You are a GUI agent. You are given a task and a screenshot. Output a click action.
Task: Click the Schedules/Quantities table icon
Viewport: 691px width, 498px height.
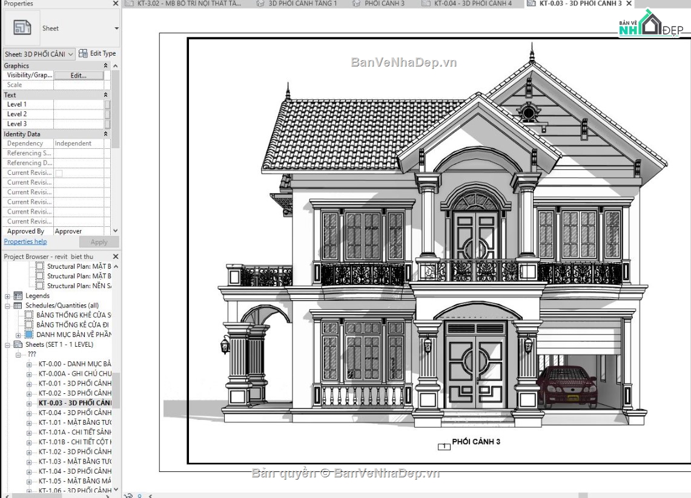point(18,305)
